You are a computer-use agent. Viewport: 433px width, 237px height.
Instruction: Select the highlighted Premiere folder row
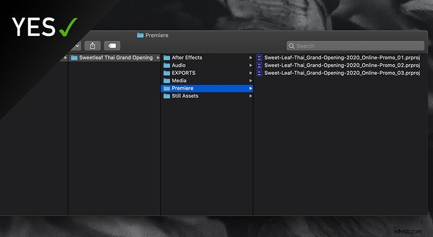click(x=207, y=88)
